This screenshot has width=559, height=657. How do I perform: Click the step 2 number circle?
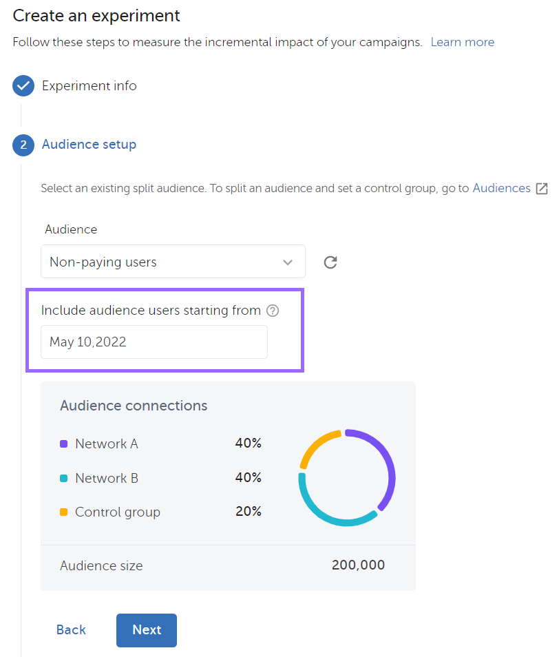tap(23, 145)
